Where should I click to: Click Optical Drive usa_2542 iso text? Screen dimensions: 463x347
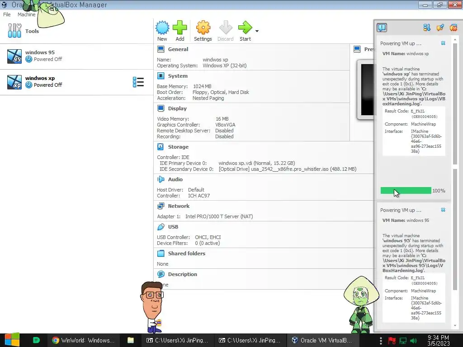tap(287, 169)
